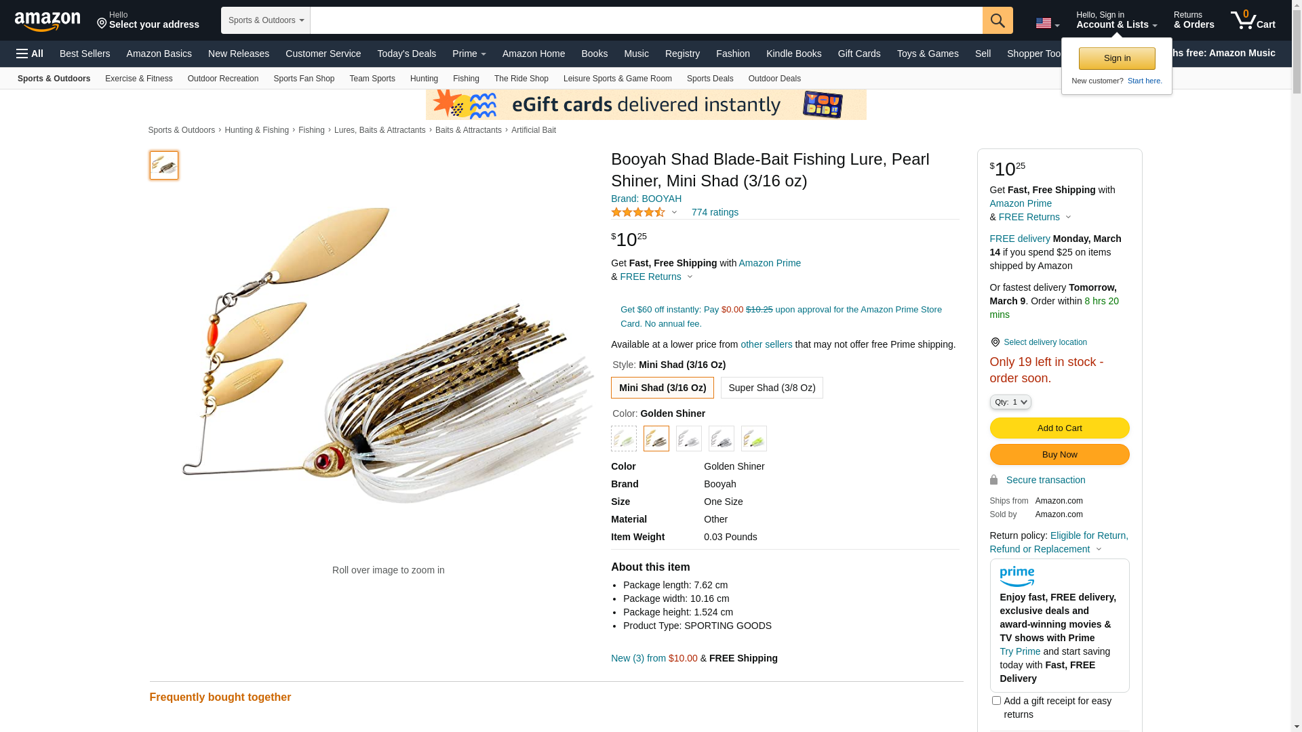Viewport: 1302px width, 732px height.
Task: Click the Select delivery location pin
Action: pyautogui.click(x=995, y=342)
